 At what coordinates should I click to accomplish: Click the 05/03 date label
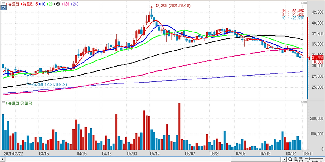point(132,153)
